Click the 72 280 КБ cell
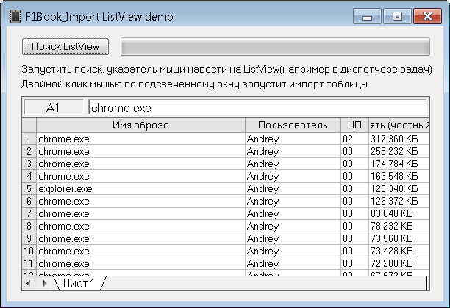 click(399, 263)
